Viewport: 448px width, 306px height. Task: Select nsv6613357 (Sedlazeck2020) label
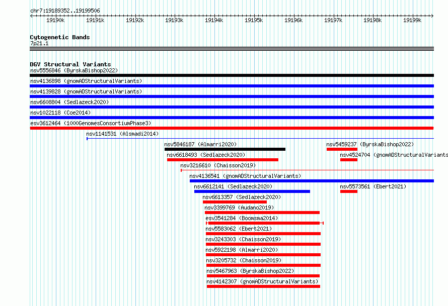(242, 197)
